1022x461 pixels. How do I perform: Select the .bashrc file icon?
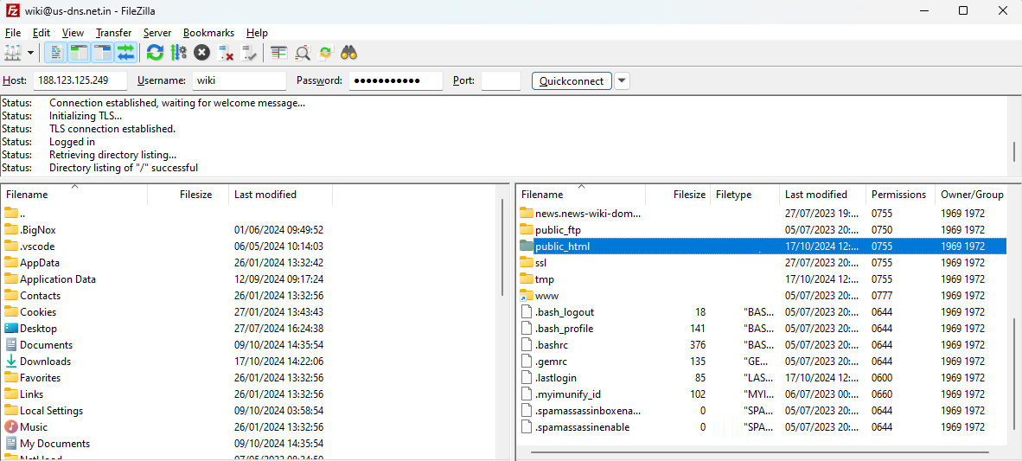[x=527, y=344]
